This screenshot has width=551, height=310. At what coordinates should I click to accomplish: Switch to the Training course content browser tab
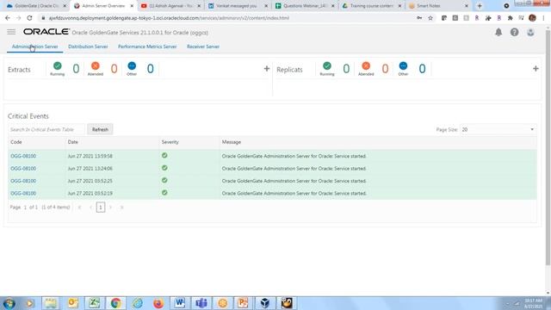(x=371, y=6)
